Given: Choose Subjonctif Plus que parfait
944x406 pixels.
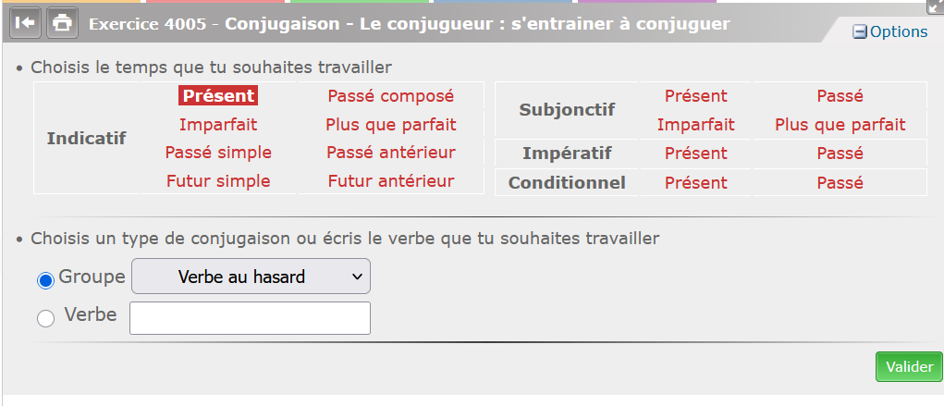Looking at the screenshot, I should point(840,125).
